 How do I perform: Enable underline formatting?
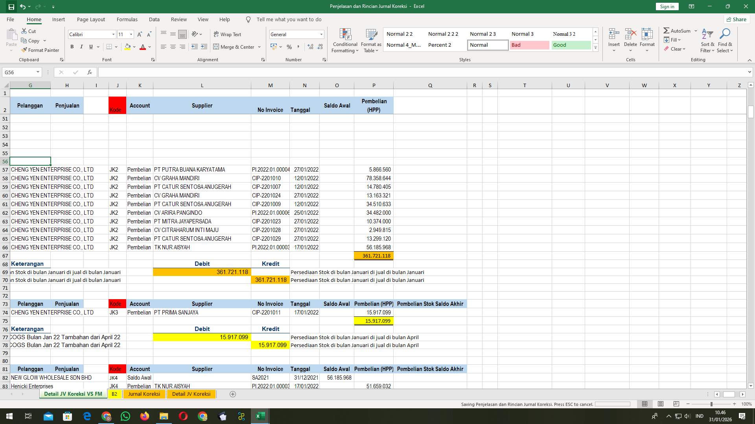(90, 47)
